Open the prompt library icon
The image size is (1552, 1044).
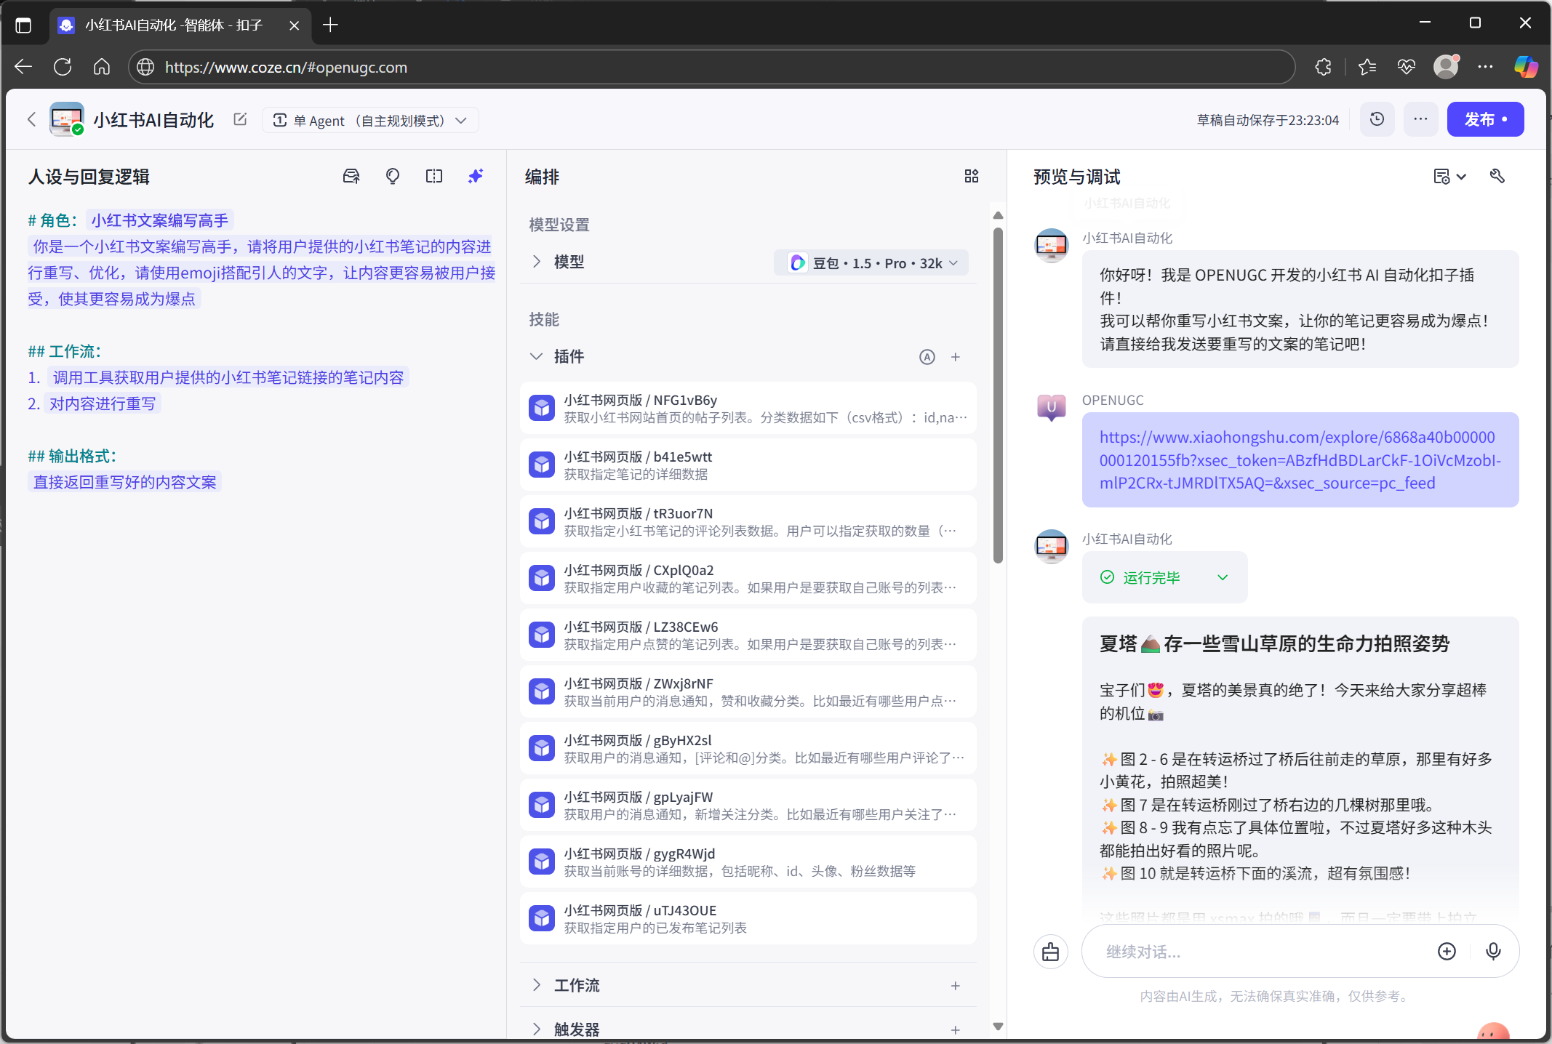click(x=351, y=176)
